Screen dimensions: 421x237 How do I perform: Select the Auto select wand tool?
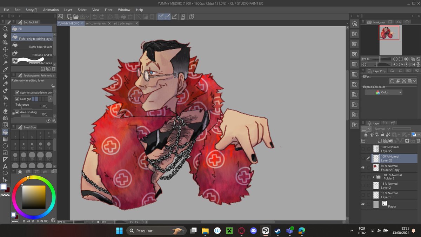point(5,63)
